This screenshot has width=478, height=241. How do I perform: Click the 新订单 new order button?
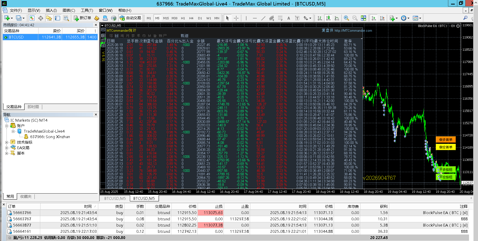pyautogui.click(x=82, y=18)
